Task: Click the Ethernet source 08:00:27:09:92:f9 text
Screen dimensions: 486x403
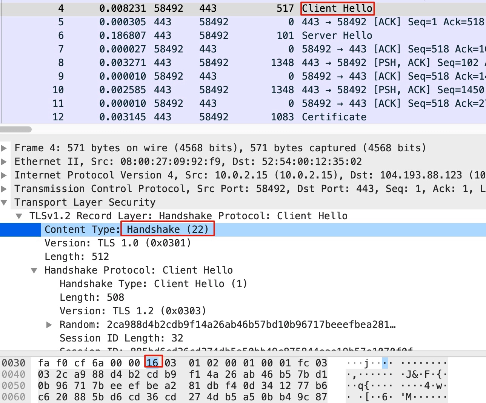Action: 173,162
